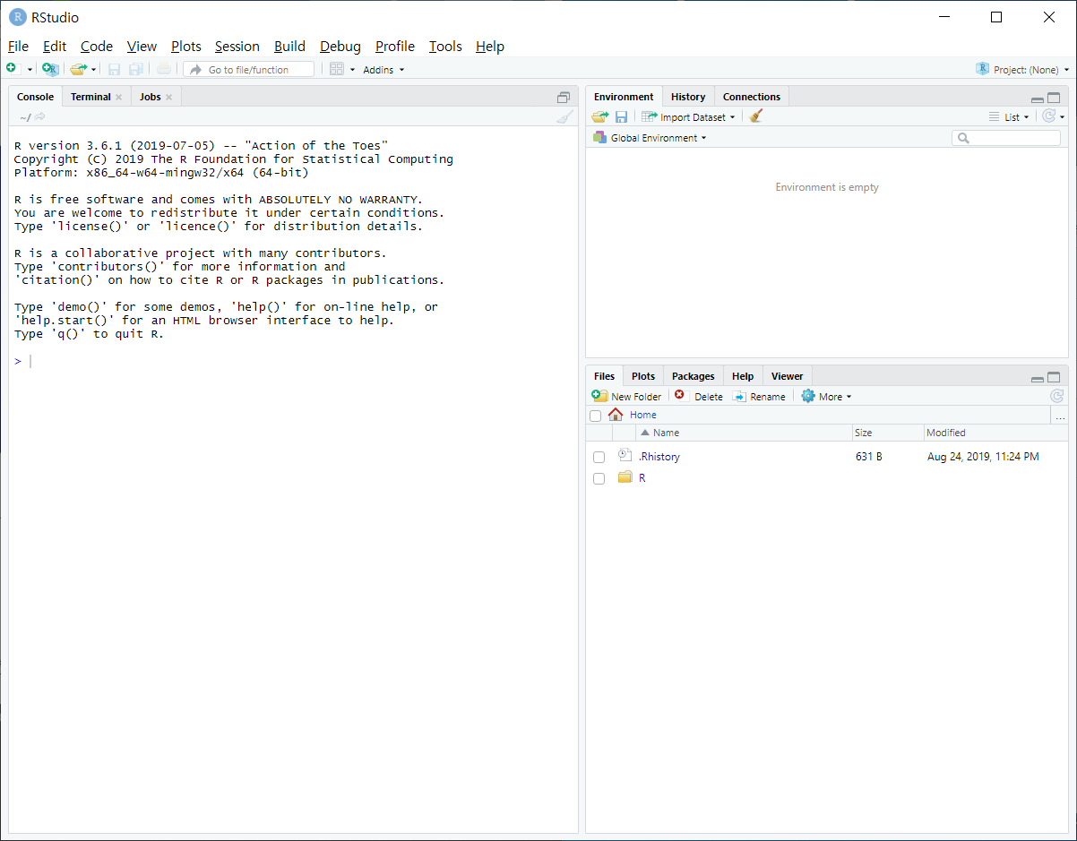
Task: Clear console with the broom icon
Action: click(x=564, y=116)
